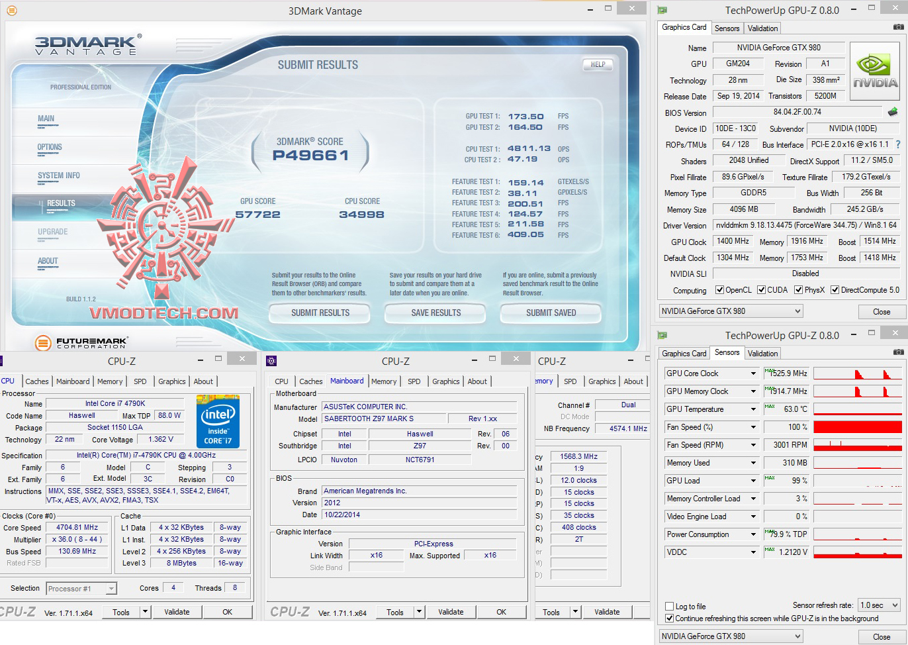Switch to Sensors tab in the upper GPU-Z window

(x=727, y=28)
